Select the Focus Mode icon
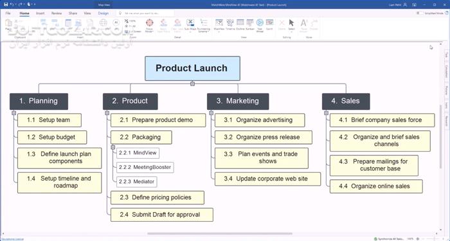The height and width of the screenshot is (241, 450). pyautogui.click(x=149, y=25)
